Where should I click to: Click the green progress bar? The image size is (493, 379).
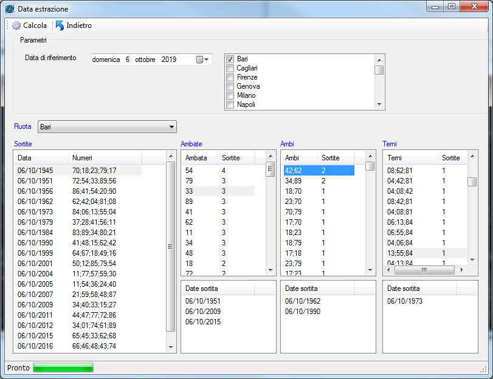[x=63, y=367]
